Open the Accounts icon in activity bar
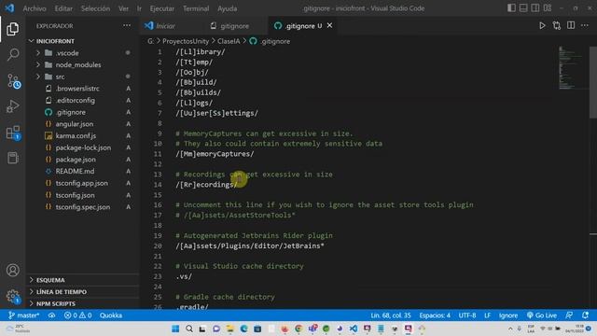 click(12, 270)
